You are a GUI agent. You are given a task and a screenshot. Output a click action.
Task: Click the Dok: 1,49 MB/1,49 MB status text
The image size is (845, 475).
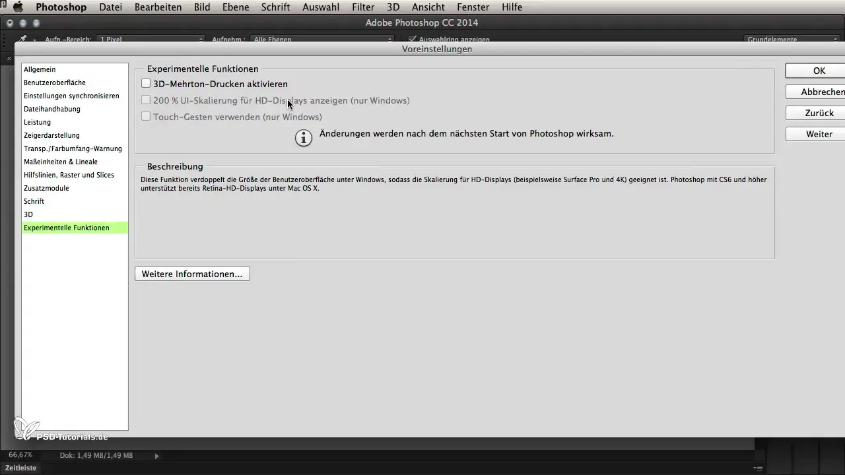click(96, 455)
